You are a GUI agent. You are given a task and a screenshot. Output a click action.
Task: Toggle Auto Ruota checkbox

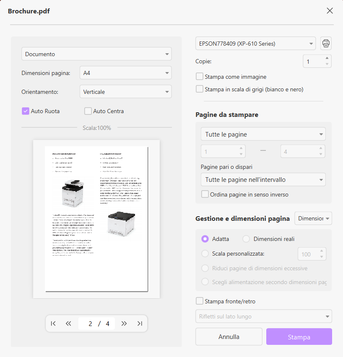point(26,111)
